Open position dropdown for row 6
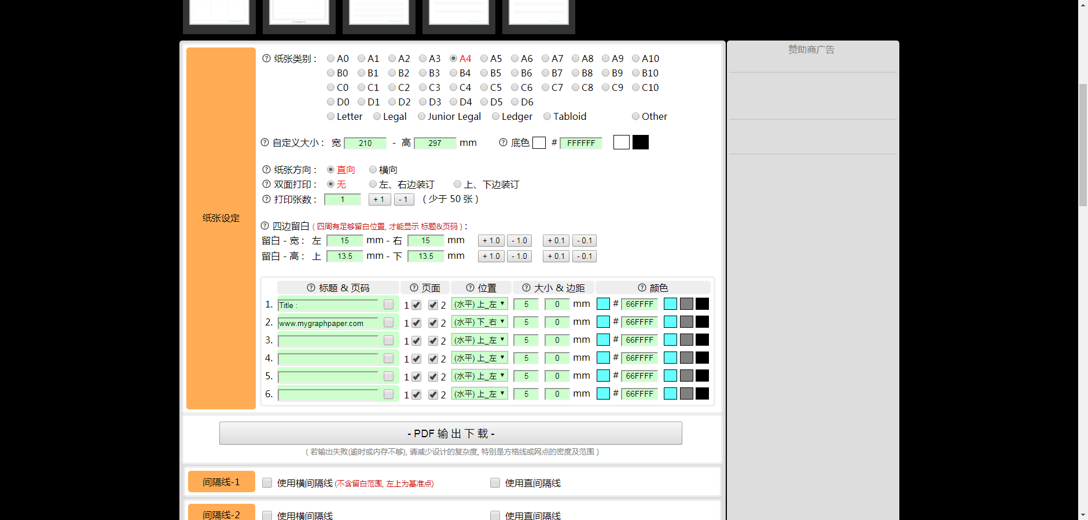The width and height of the screenshot is (1088, 520). point(480,394)
